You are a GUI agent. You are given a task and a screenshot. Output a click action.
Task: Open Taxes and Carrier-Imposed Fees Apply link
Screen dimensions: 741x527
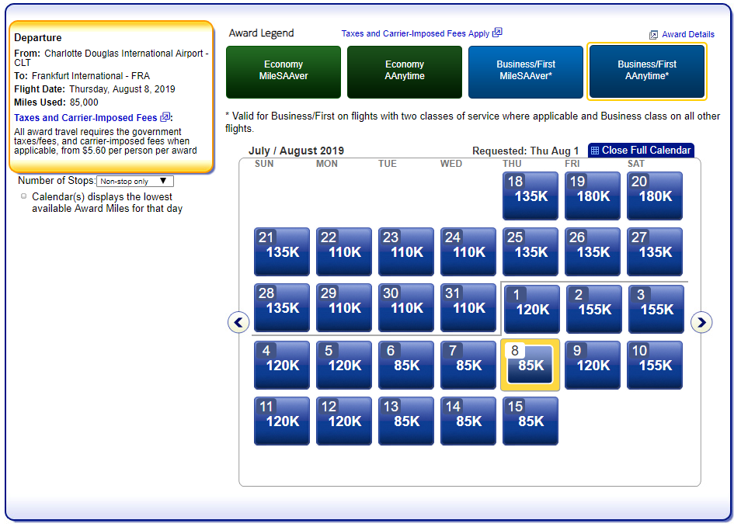pyautogui.click(x=416, y=33)
